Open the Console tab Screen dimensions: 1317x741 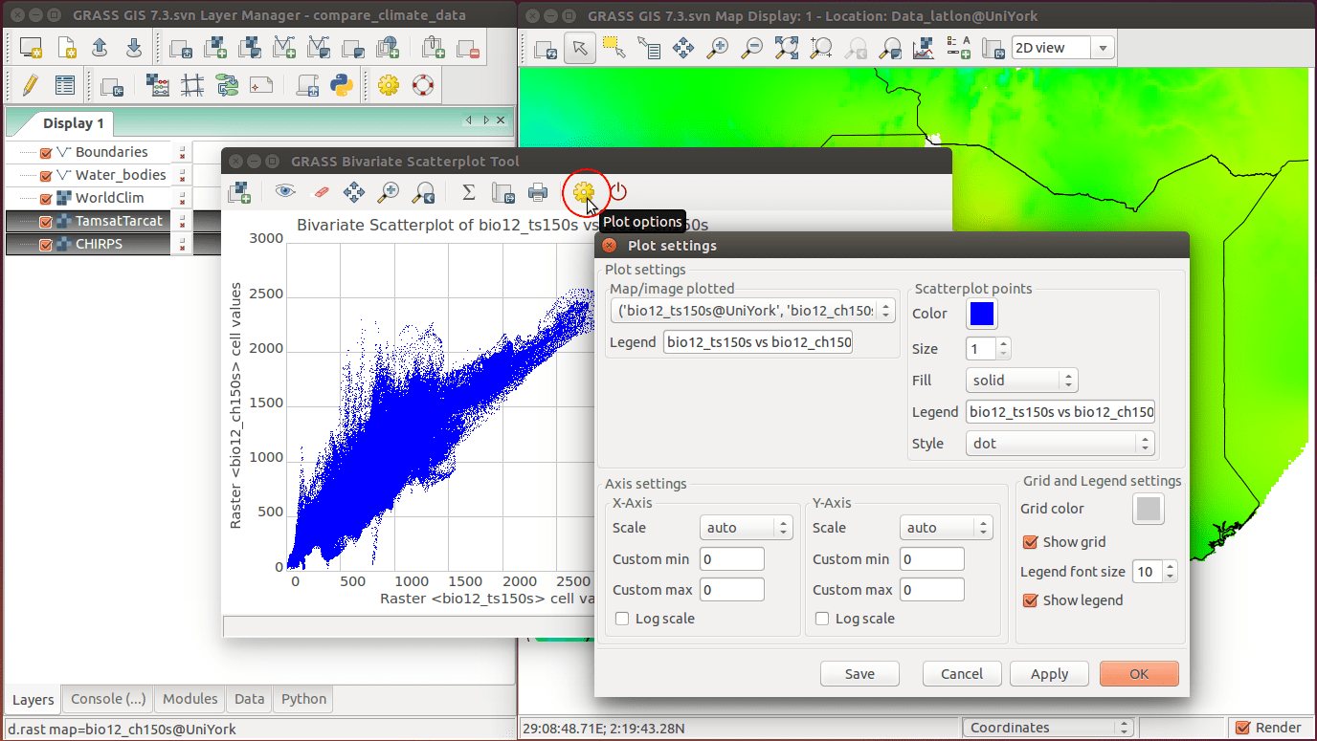(106, 699)
